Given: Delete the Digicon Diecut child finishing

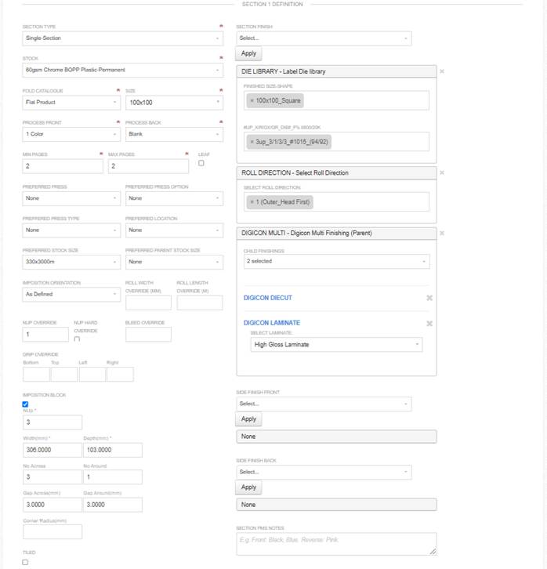Looking at the screenshot, I should pos(429,298).
